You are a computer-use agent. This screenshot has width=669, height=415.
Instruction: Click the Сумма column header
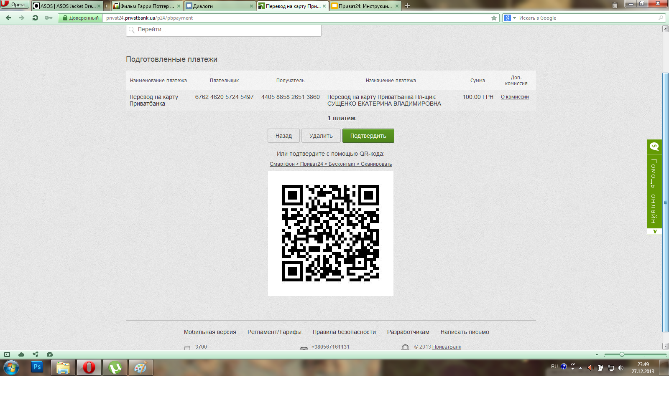[x=477, y=81]
